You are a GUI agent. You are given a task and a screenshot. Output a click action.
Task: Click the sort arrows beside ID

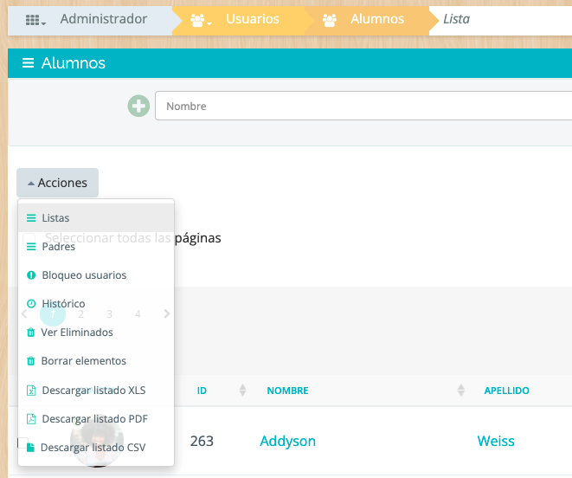click(x=242, y=391)
